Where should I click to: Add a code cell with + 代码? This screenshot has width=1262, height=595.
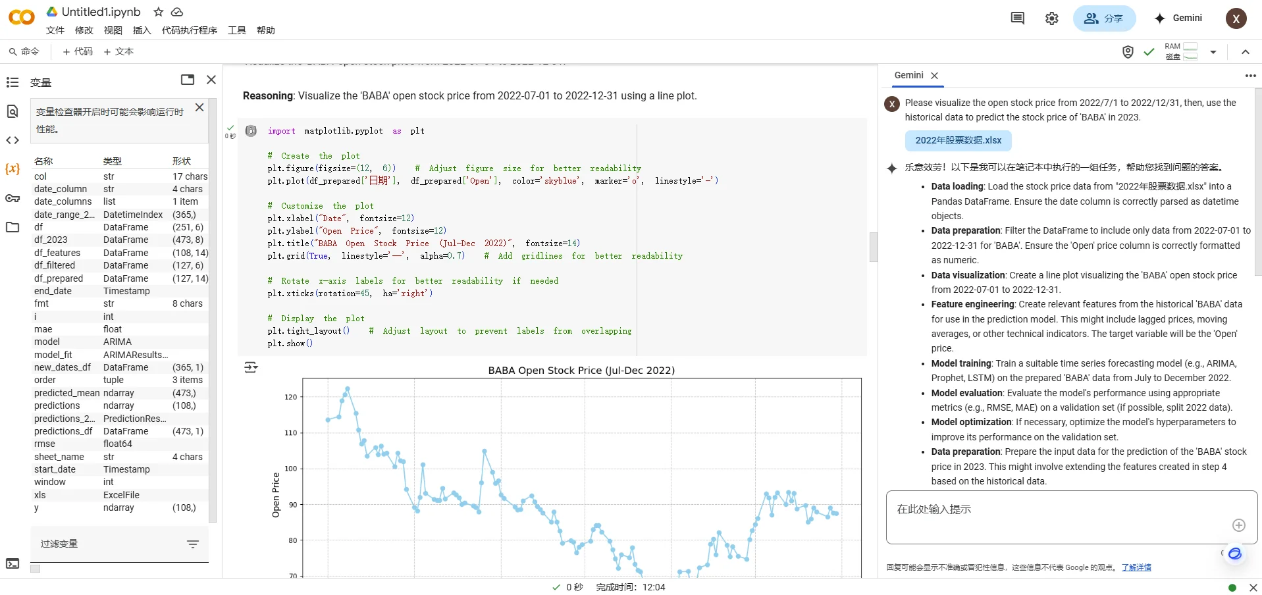(x=78, y=52)
